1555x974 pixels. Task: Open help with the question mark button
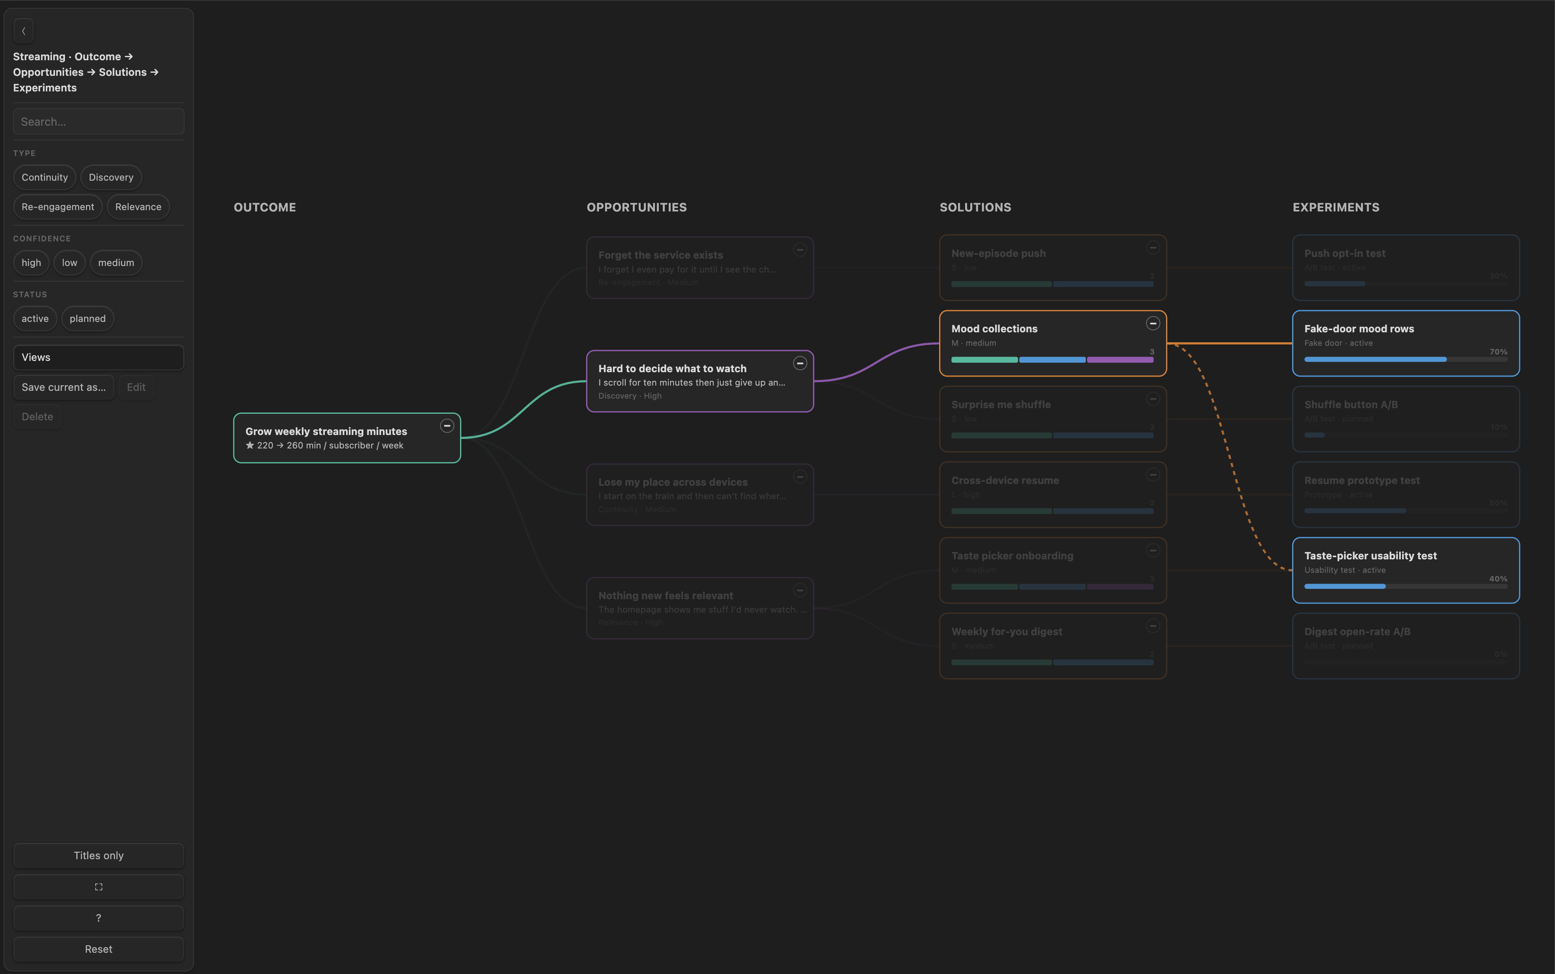tap(98, 918)
